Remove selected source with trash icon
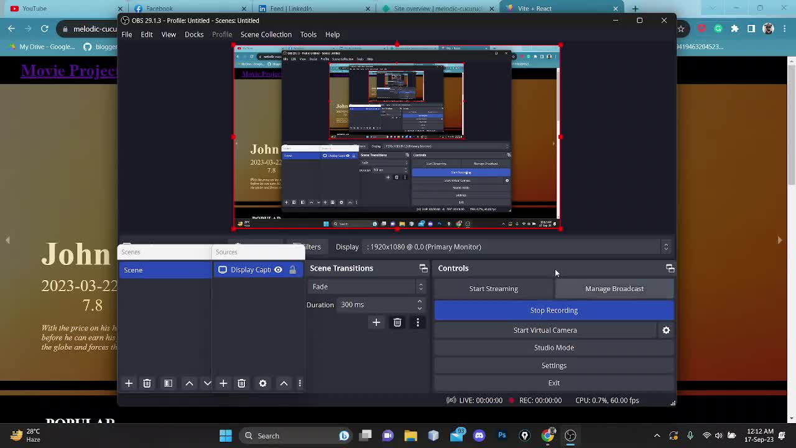This screenshot has height=448, width=796. point(241,383)
